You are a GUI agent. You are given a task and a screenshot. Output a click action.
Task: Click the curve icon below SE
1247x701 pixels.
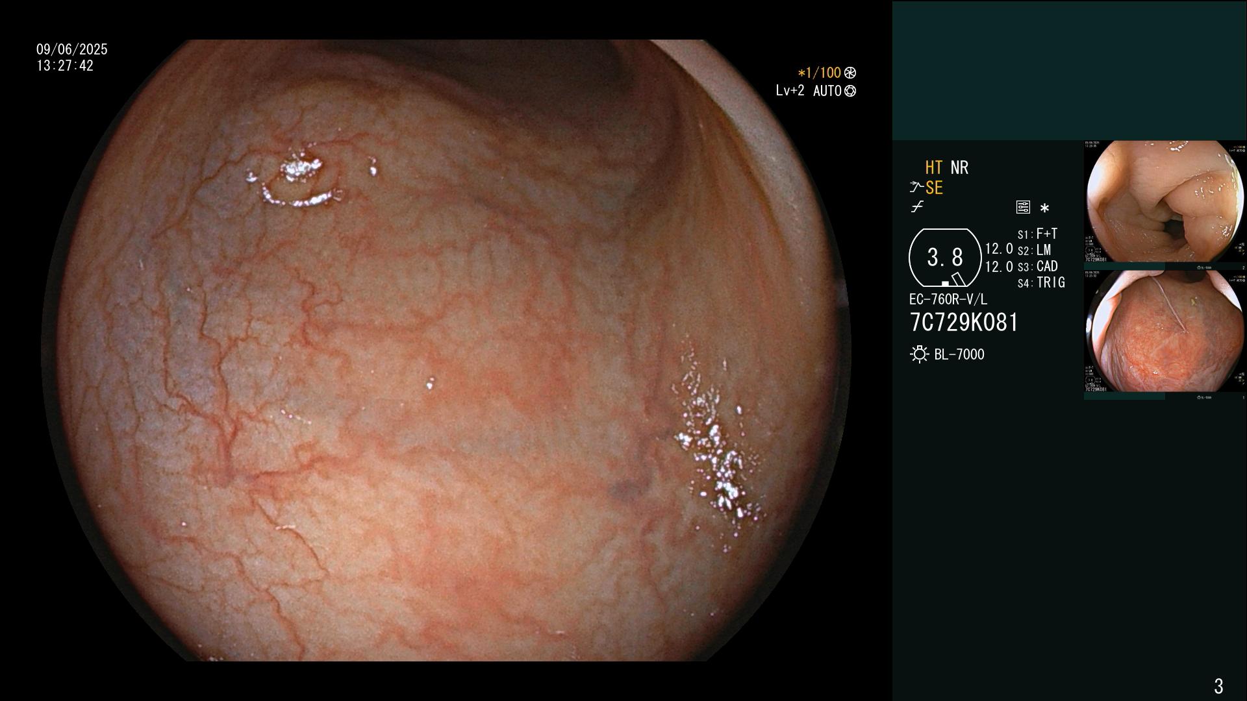pos(917,208)
